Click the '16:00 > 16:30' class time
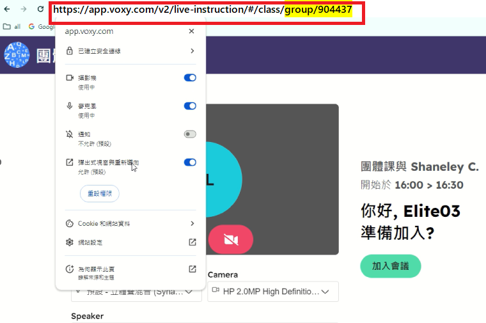Screen dimensions: 486x323 [x=429, y=185]
